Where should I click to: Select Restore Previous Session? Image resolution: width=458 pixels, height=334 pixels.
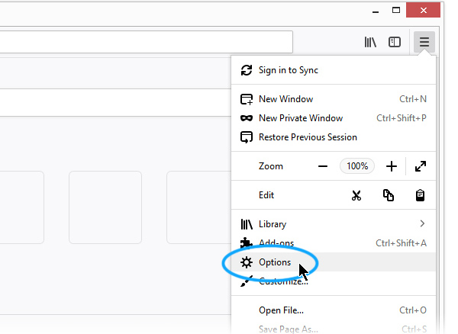[334, 137]
